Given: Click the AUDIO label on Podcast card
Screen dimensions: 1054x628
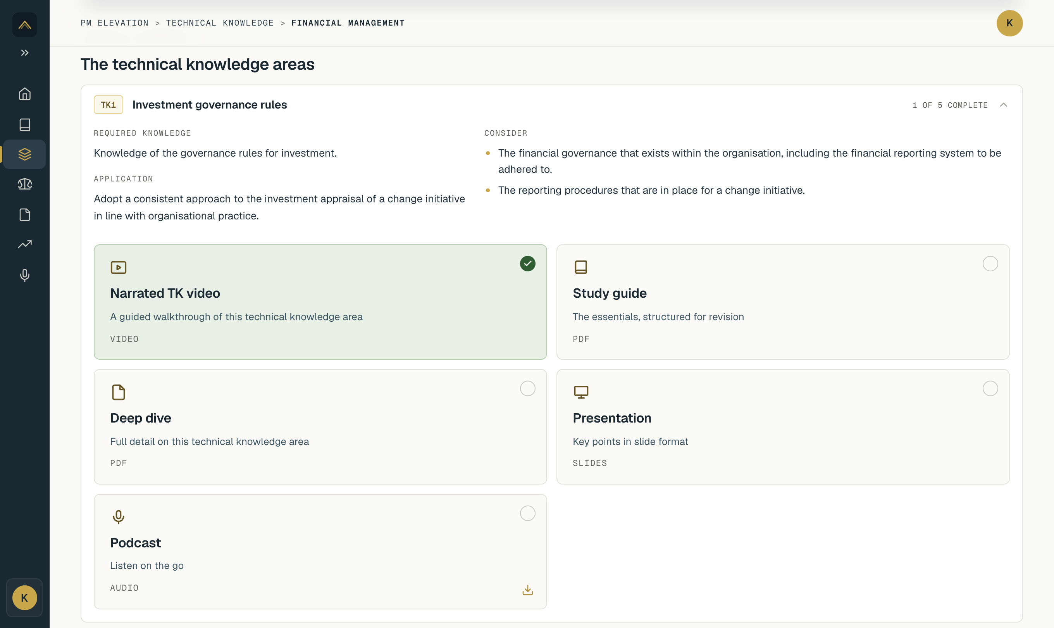Looking at the screenshot, I should [x=124, y=588].
